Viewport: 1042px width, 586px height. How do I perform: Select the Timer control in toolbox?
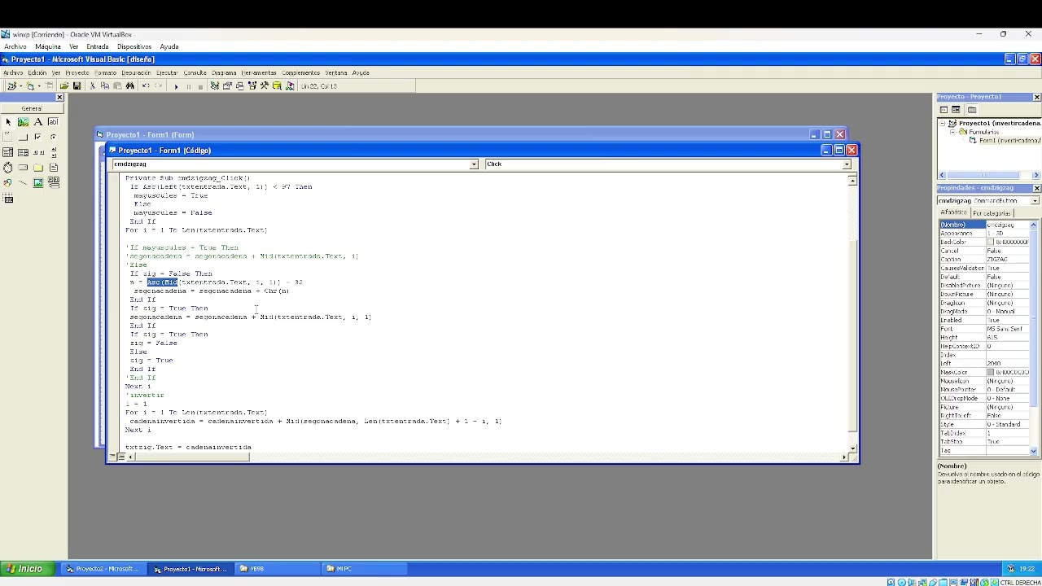[8, 168]
